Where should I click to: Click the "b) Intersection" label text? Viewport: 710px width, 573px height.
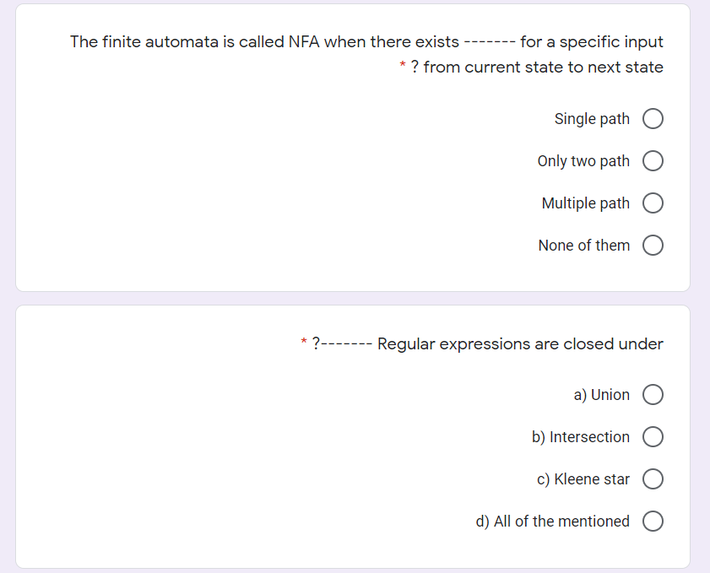pyautogui.click(x=580, y=436)
